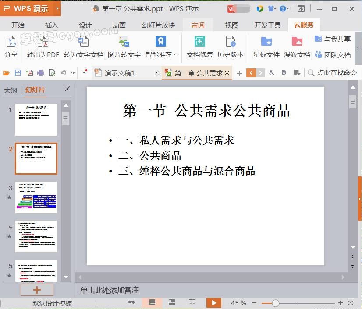The height and width of the screenshot is (309, 362).
Task: Switch to the 审阅 ribbon tab
Action: coord(198,25)
